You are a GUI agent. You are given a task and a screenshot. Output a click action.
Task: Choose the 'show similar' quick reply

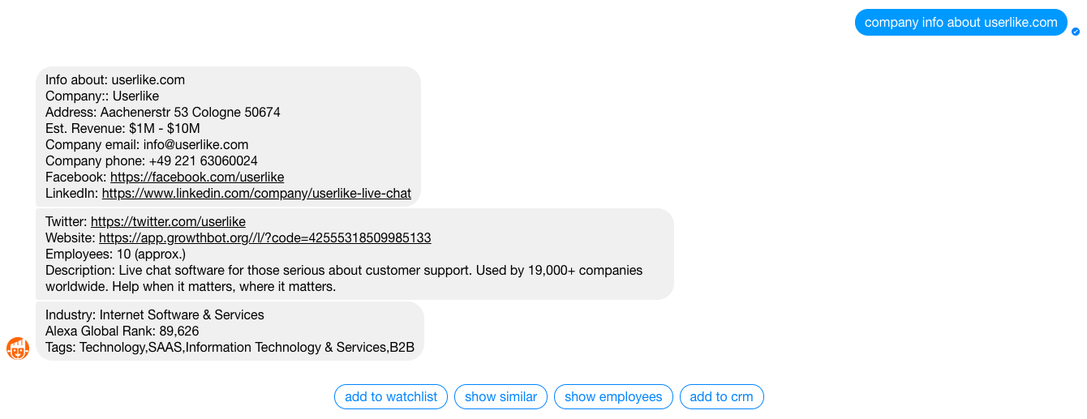click(501, 396)
